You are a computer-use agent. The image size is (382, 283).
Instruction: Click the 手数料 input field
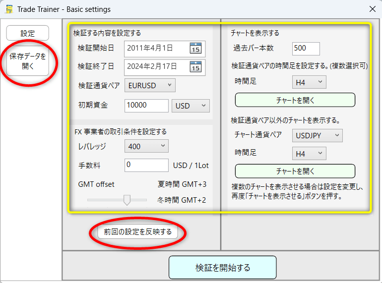146,165
